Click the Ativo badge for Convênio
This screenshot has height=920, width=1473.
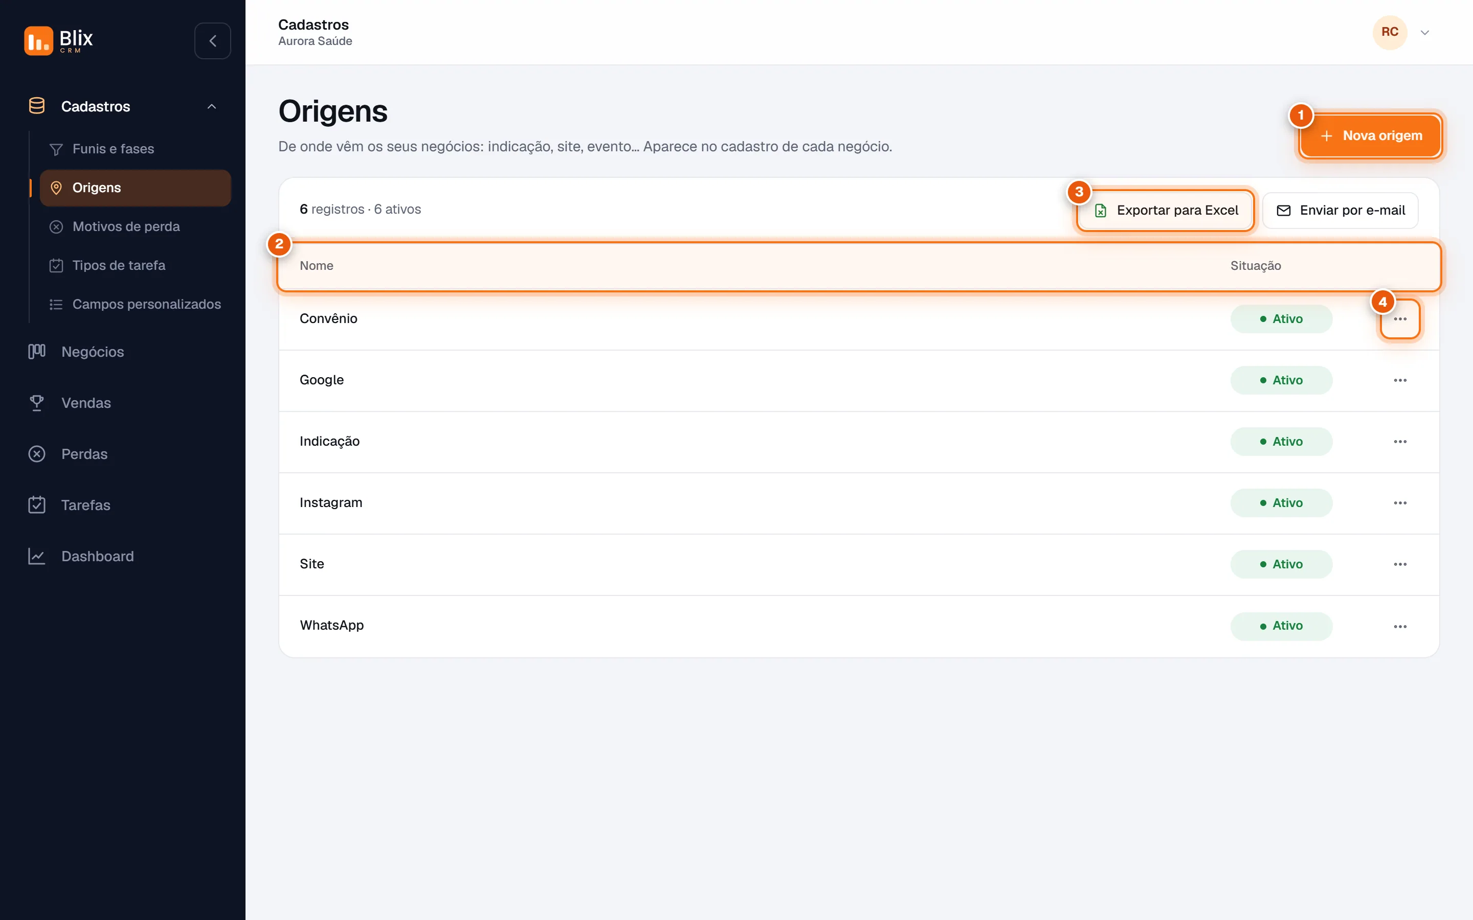(x=1281, y=319)
